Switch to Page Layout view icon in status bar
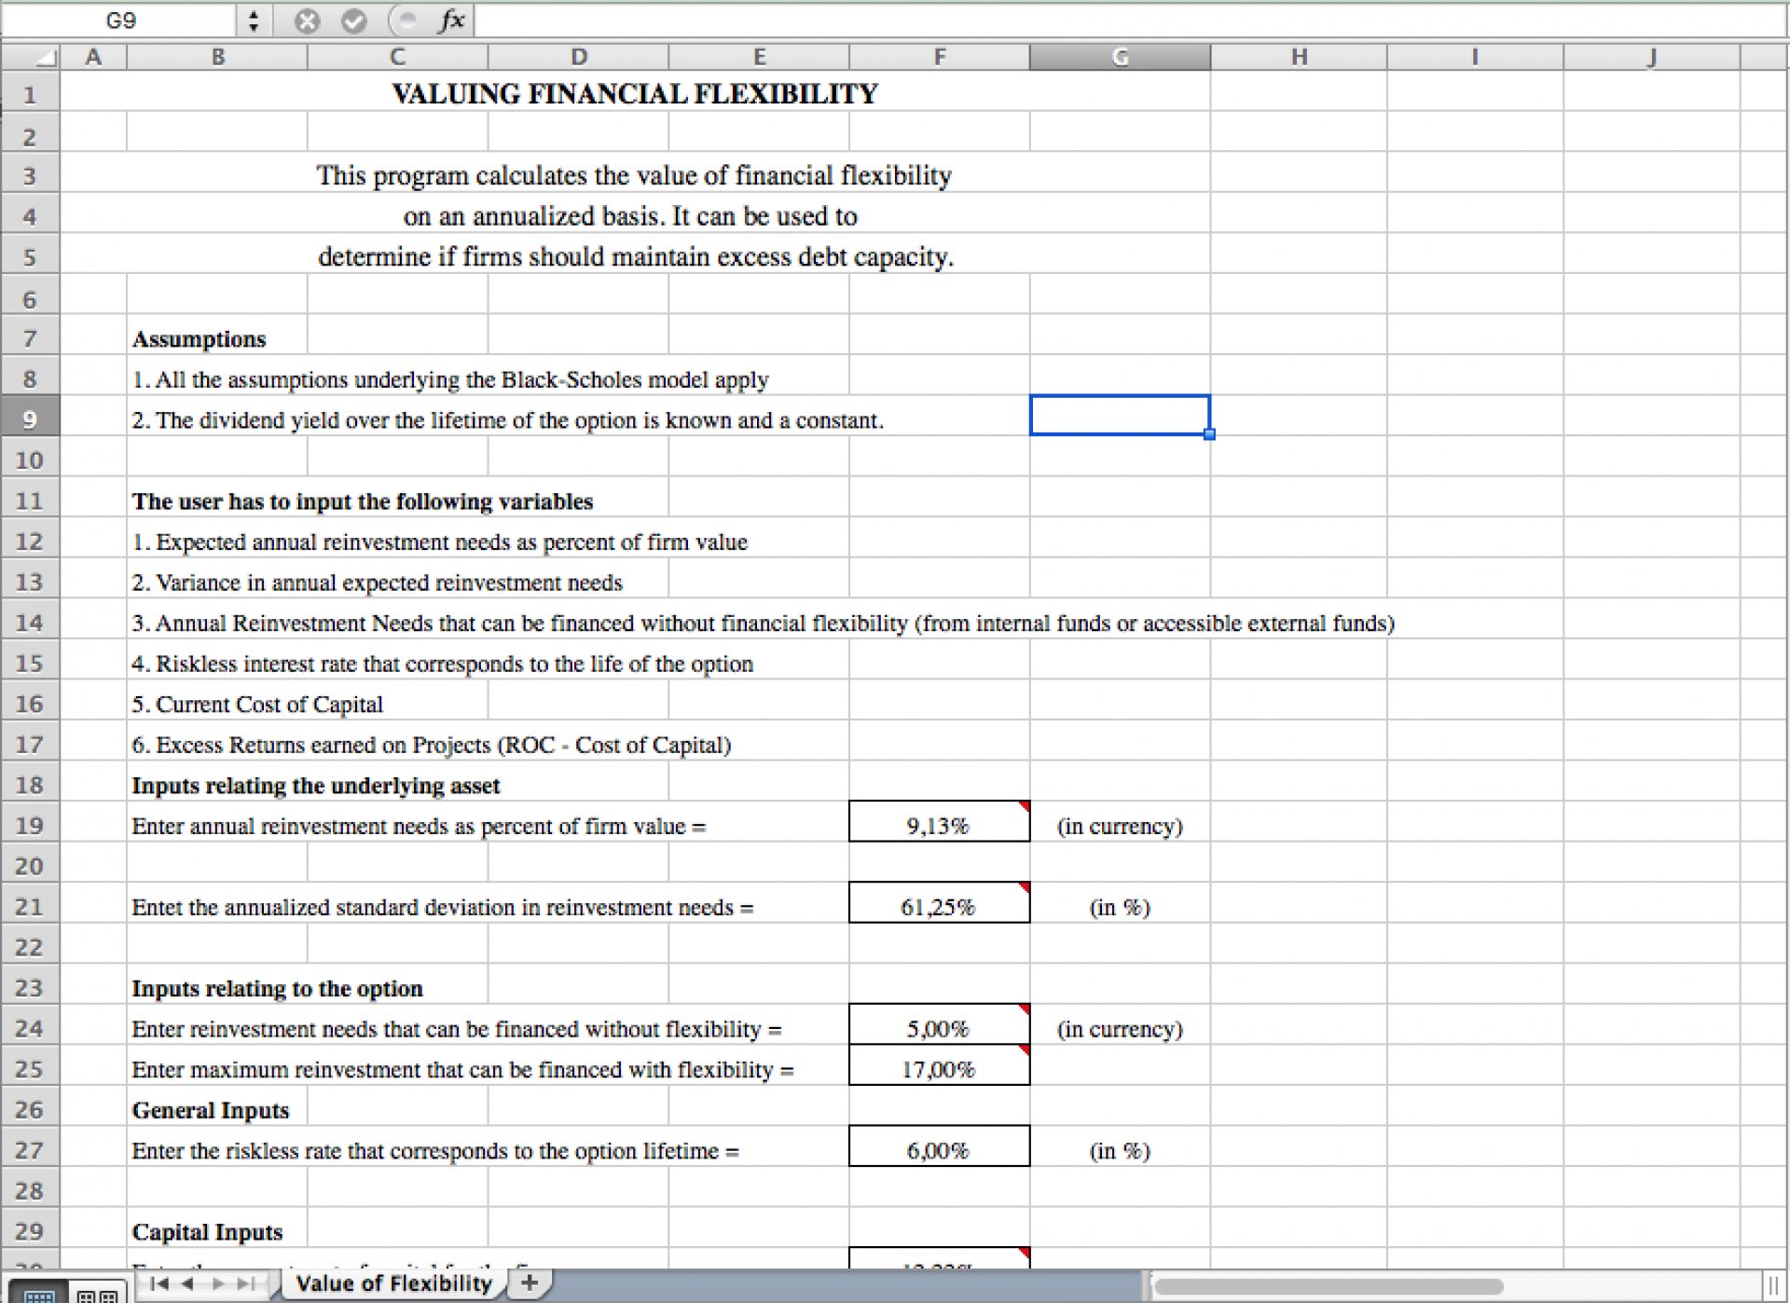 (97, 1294)
